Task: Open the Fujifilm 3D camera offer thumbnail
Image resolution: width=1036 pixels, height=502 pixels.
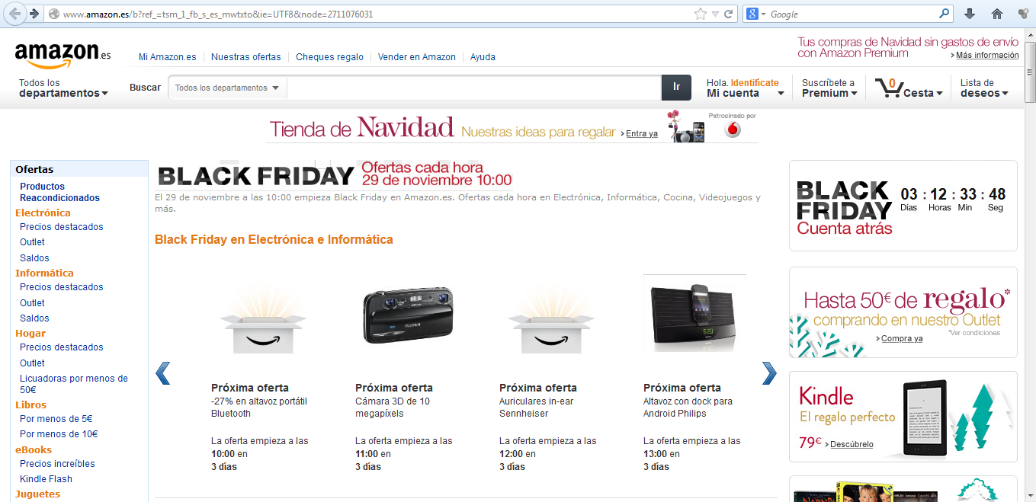Action: 408,315
